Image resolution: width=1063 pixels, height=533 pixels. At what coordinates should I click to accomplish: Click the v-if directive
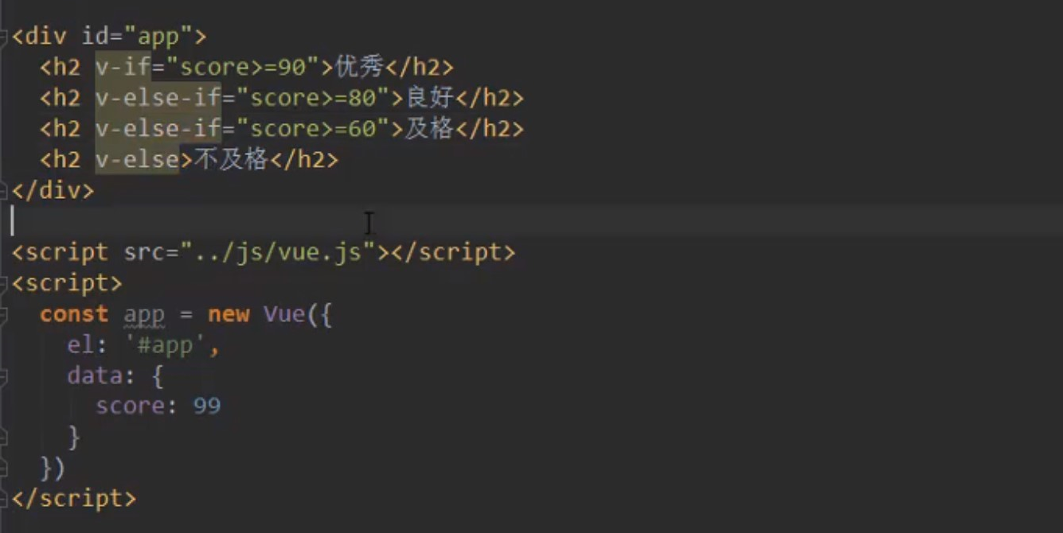point(123,68)
